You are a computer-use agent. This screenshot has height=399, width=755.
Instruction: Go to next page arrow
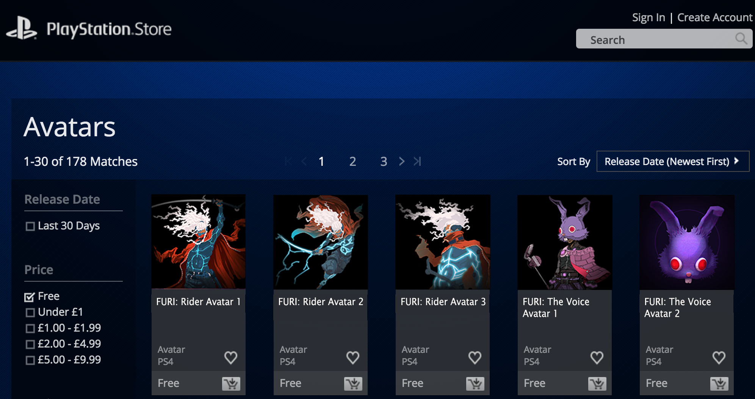pos(402,161)
